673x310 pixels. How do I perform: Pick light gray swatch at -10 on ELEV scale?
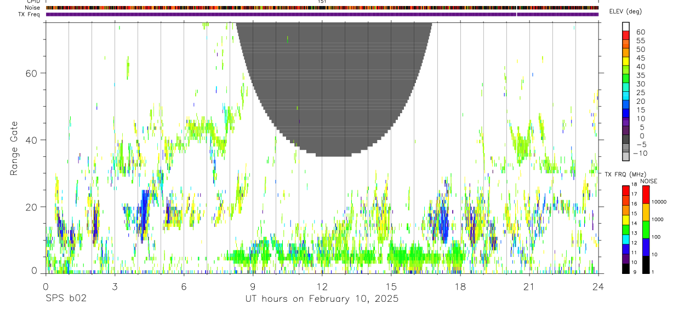click(626, 157)
